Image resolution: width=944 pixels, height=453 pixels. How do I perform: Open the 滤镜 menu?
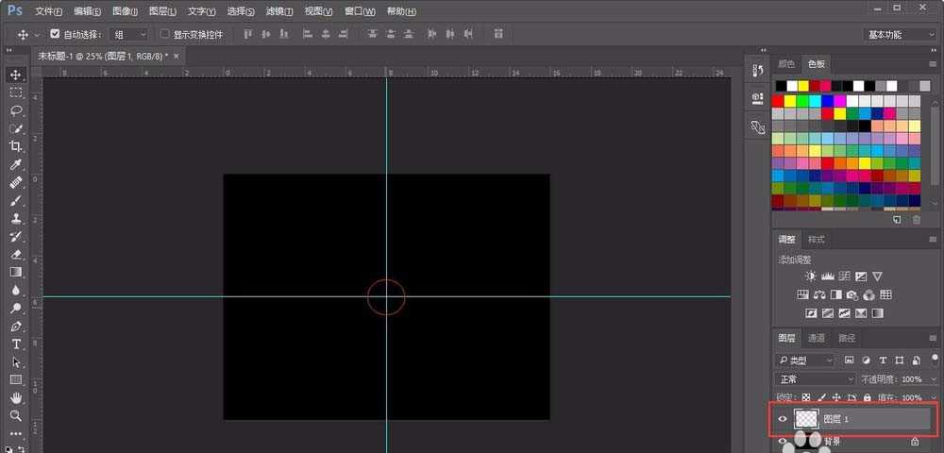pyautogui.click(x=278, y=11)
